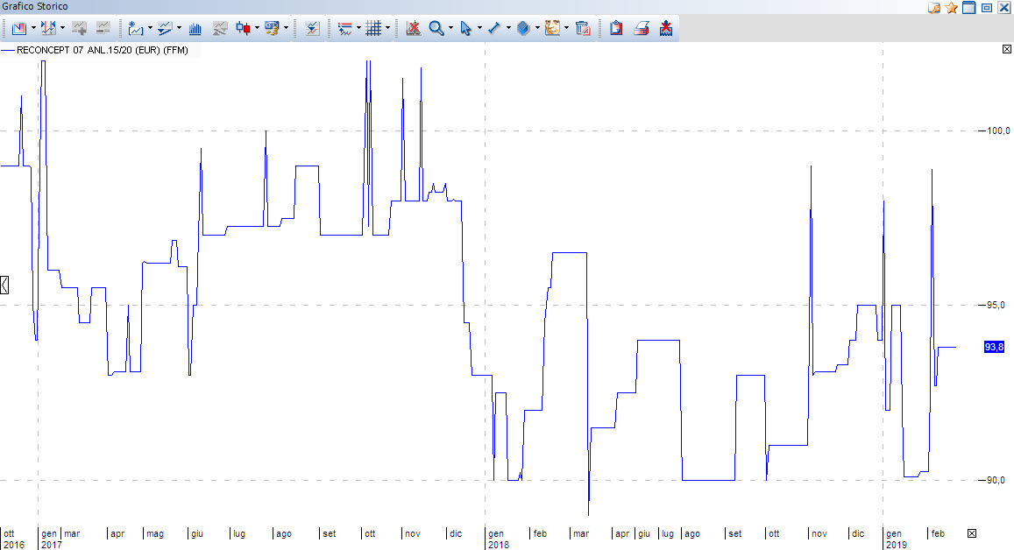Click the small X box at top-right of chart
1014x550 pixels.
click(x=1006, y=50)
